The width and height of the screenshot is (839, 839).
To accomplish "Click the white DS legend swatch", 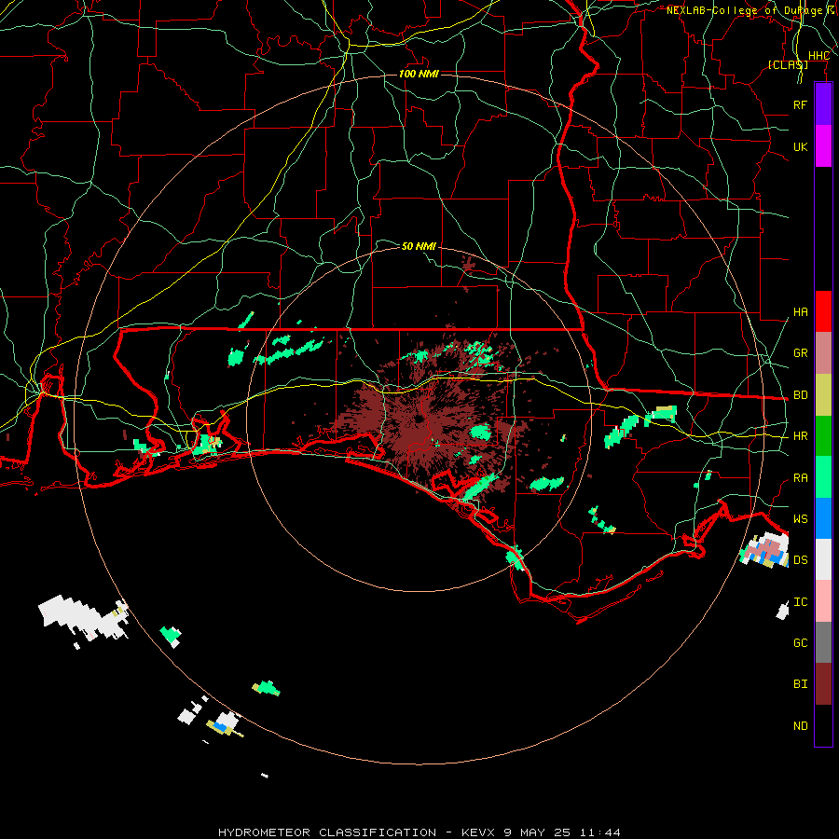I will pyautogui.click(x=823, y=559).
